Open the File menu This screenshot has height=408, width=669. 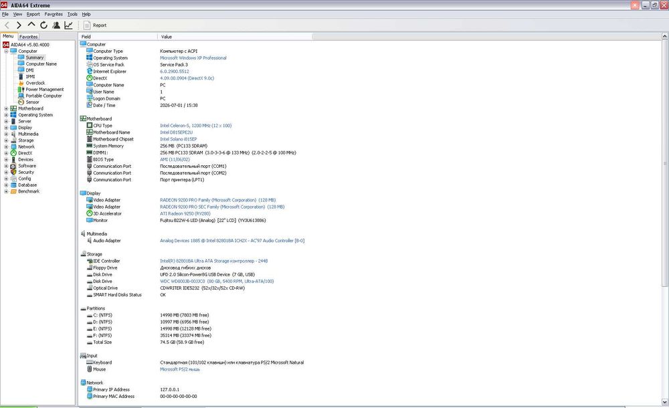coord(5,14)
